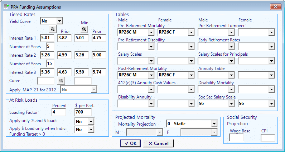The width and height of the screenshot is (285, 152).
Task: Click the Interest Rate 1 value field
Action: [47, 38]
